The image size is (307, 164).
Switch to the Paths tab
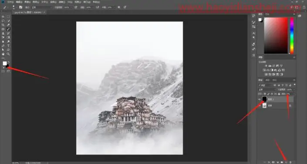click(x=274, y=80)
